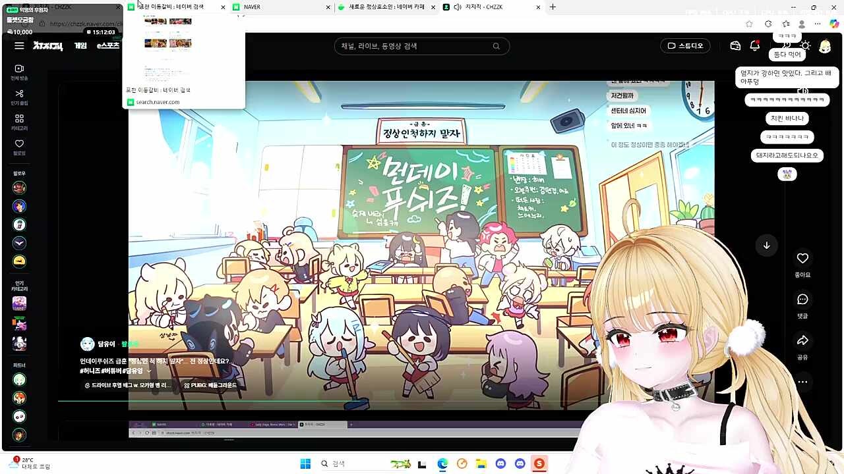
Task: Open the notification bell in the header
Action: click(x=755, y=46)
